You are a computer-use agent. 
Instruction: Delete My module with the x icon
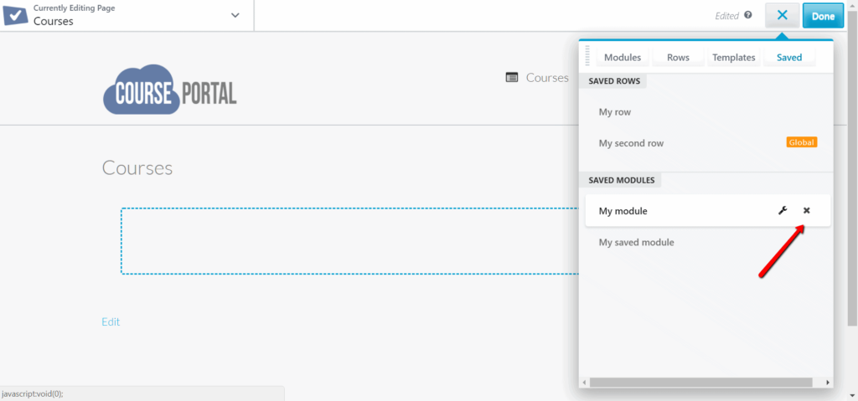807,211
